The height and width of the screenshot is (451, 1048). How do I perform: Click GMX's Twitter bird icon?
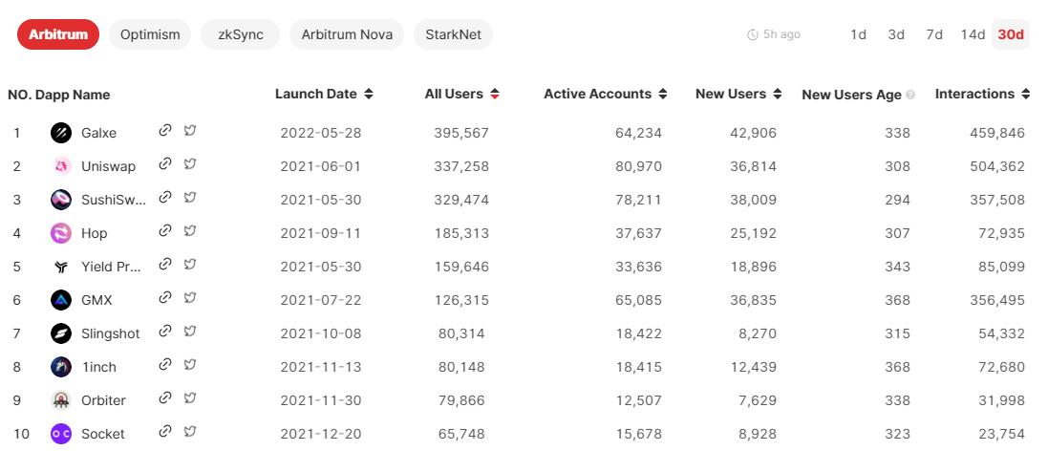(190, 298)
